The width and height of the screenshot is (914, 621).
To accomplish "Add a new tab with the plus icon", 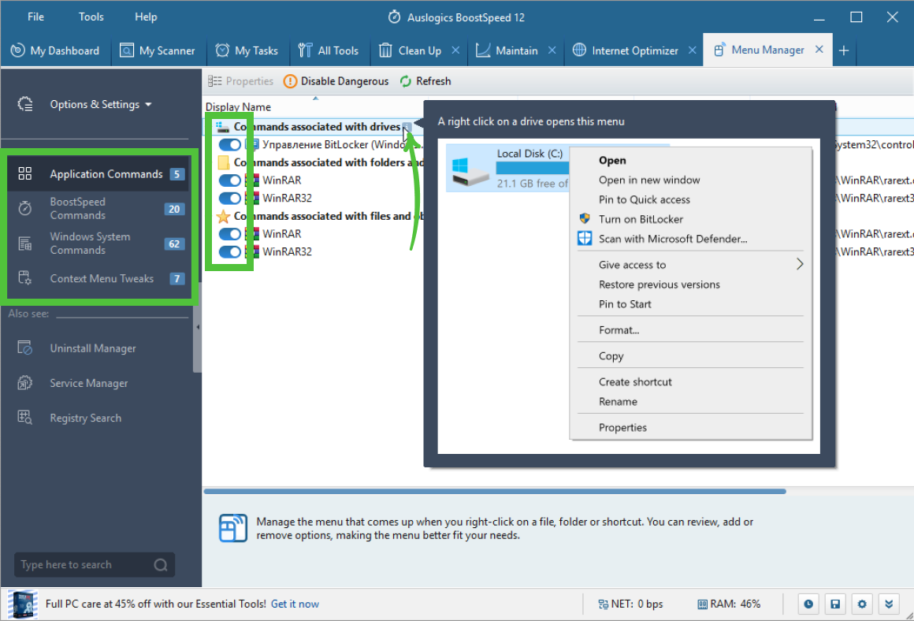I will click(x=843, y=50).
